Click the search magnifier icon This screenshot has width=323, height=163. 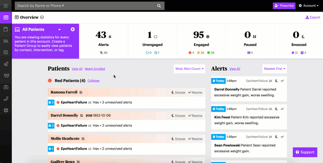pos(159,6)
